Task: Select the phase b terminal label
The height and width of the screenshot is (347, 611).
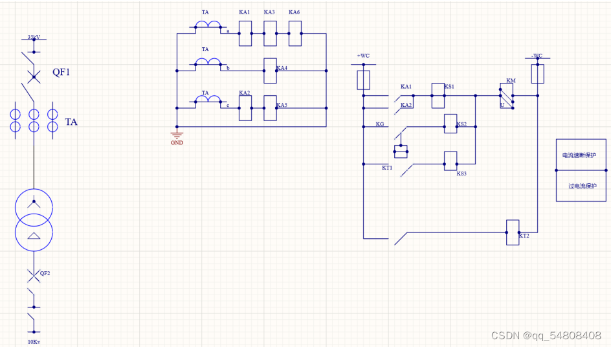Action: (x=228, y=68)
